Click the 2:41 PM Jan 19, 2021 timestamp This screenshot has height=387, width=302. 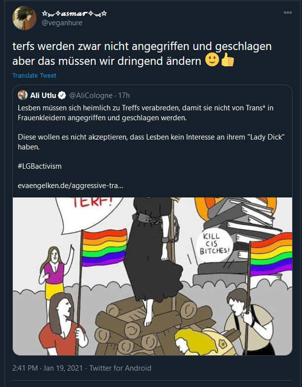point(47,368)
